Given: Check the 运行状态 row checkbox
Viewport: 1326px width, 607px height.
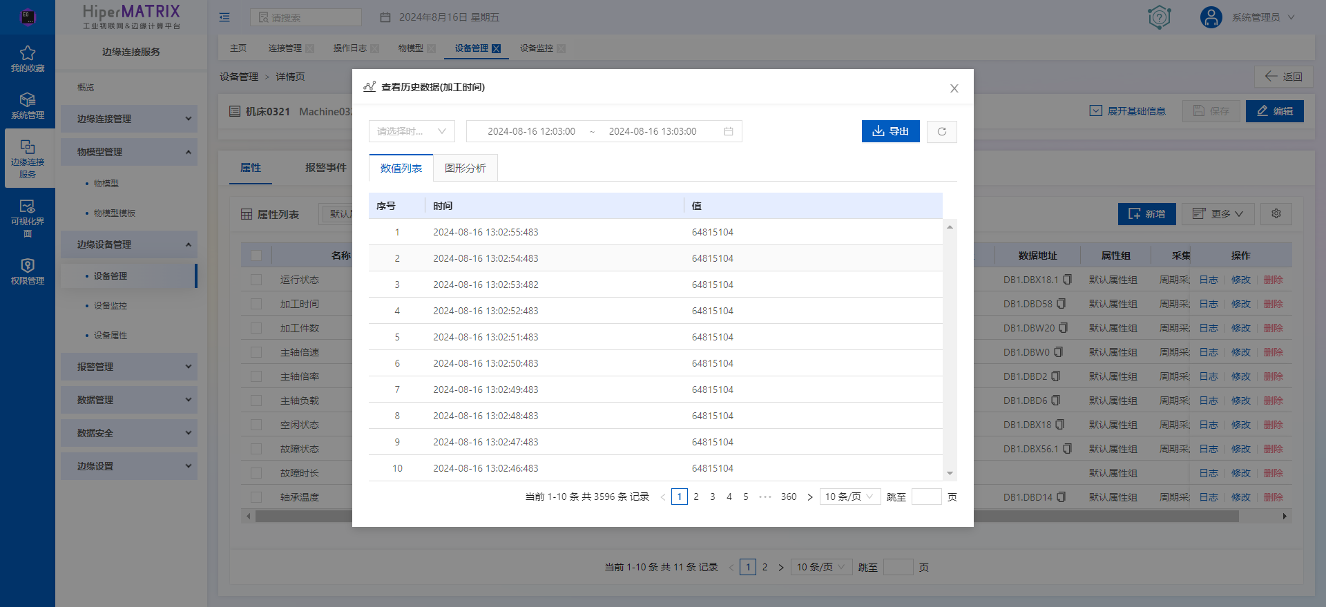Looking at the screenshot, I should pos(256,280).
